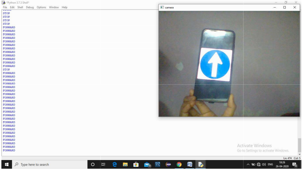Image resolution: width=304 pixels, height=187 pixels.
Task: Maximize the camera window
Action: pyautogui.click(x=284, y=7)
